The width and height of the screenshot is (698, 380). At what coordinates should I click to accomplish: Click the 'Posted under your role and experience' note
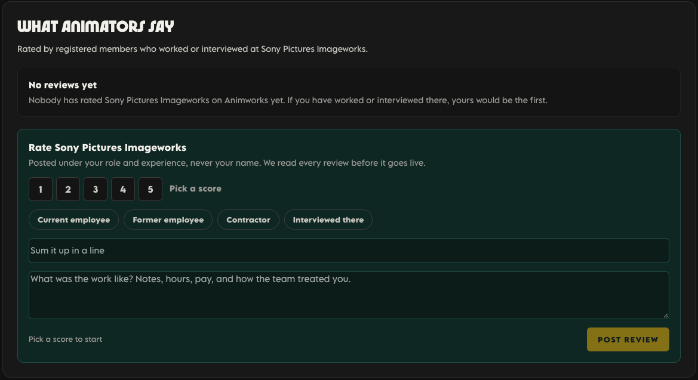coord(227,163)
